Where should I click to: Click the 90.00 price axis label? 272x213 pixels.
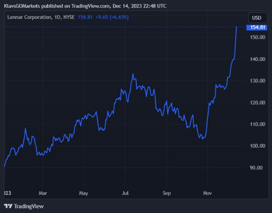(256, 168)
